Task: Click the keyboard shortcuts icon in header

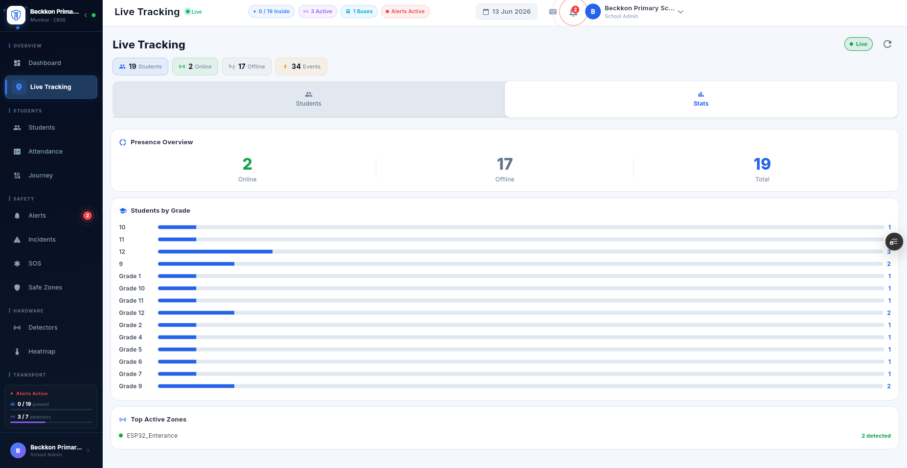Action: click(553, 12)
